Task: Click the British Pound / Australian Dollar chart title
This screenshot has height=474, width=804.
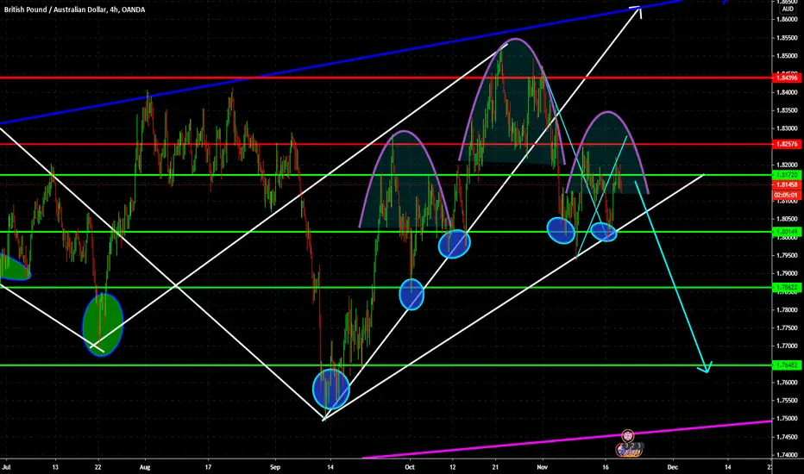Action: [x=74, y=9]
